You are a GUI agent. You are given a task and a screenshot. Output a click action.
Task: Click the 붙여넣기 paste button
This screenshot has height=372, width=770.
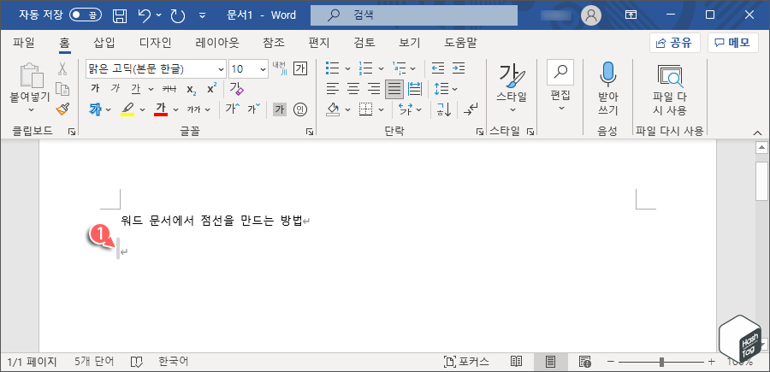pyautogui.click(x=31, y=88)
